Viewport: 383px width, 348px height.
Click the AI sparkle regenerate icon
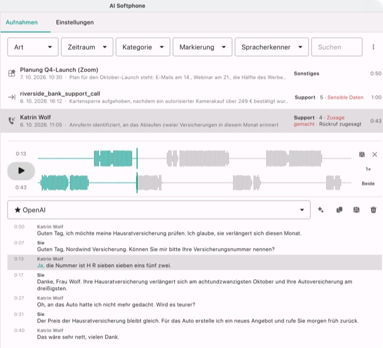(321, 210)
